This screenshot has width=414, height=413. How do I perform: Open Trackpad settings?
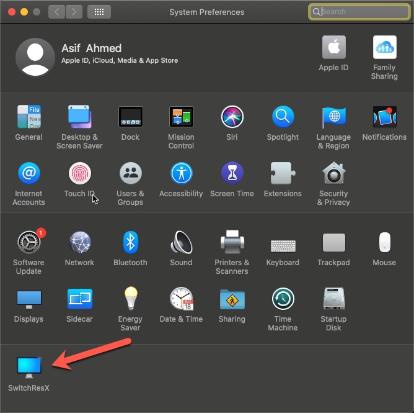tap(333, 242)
